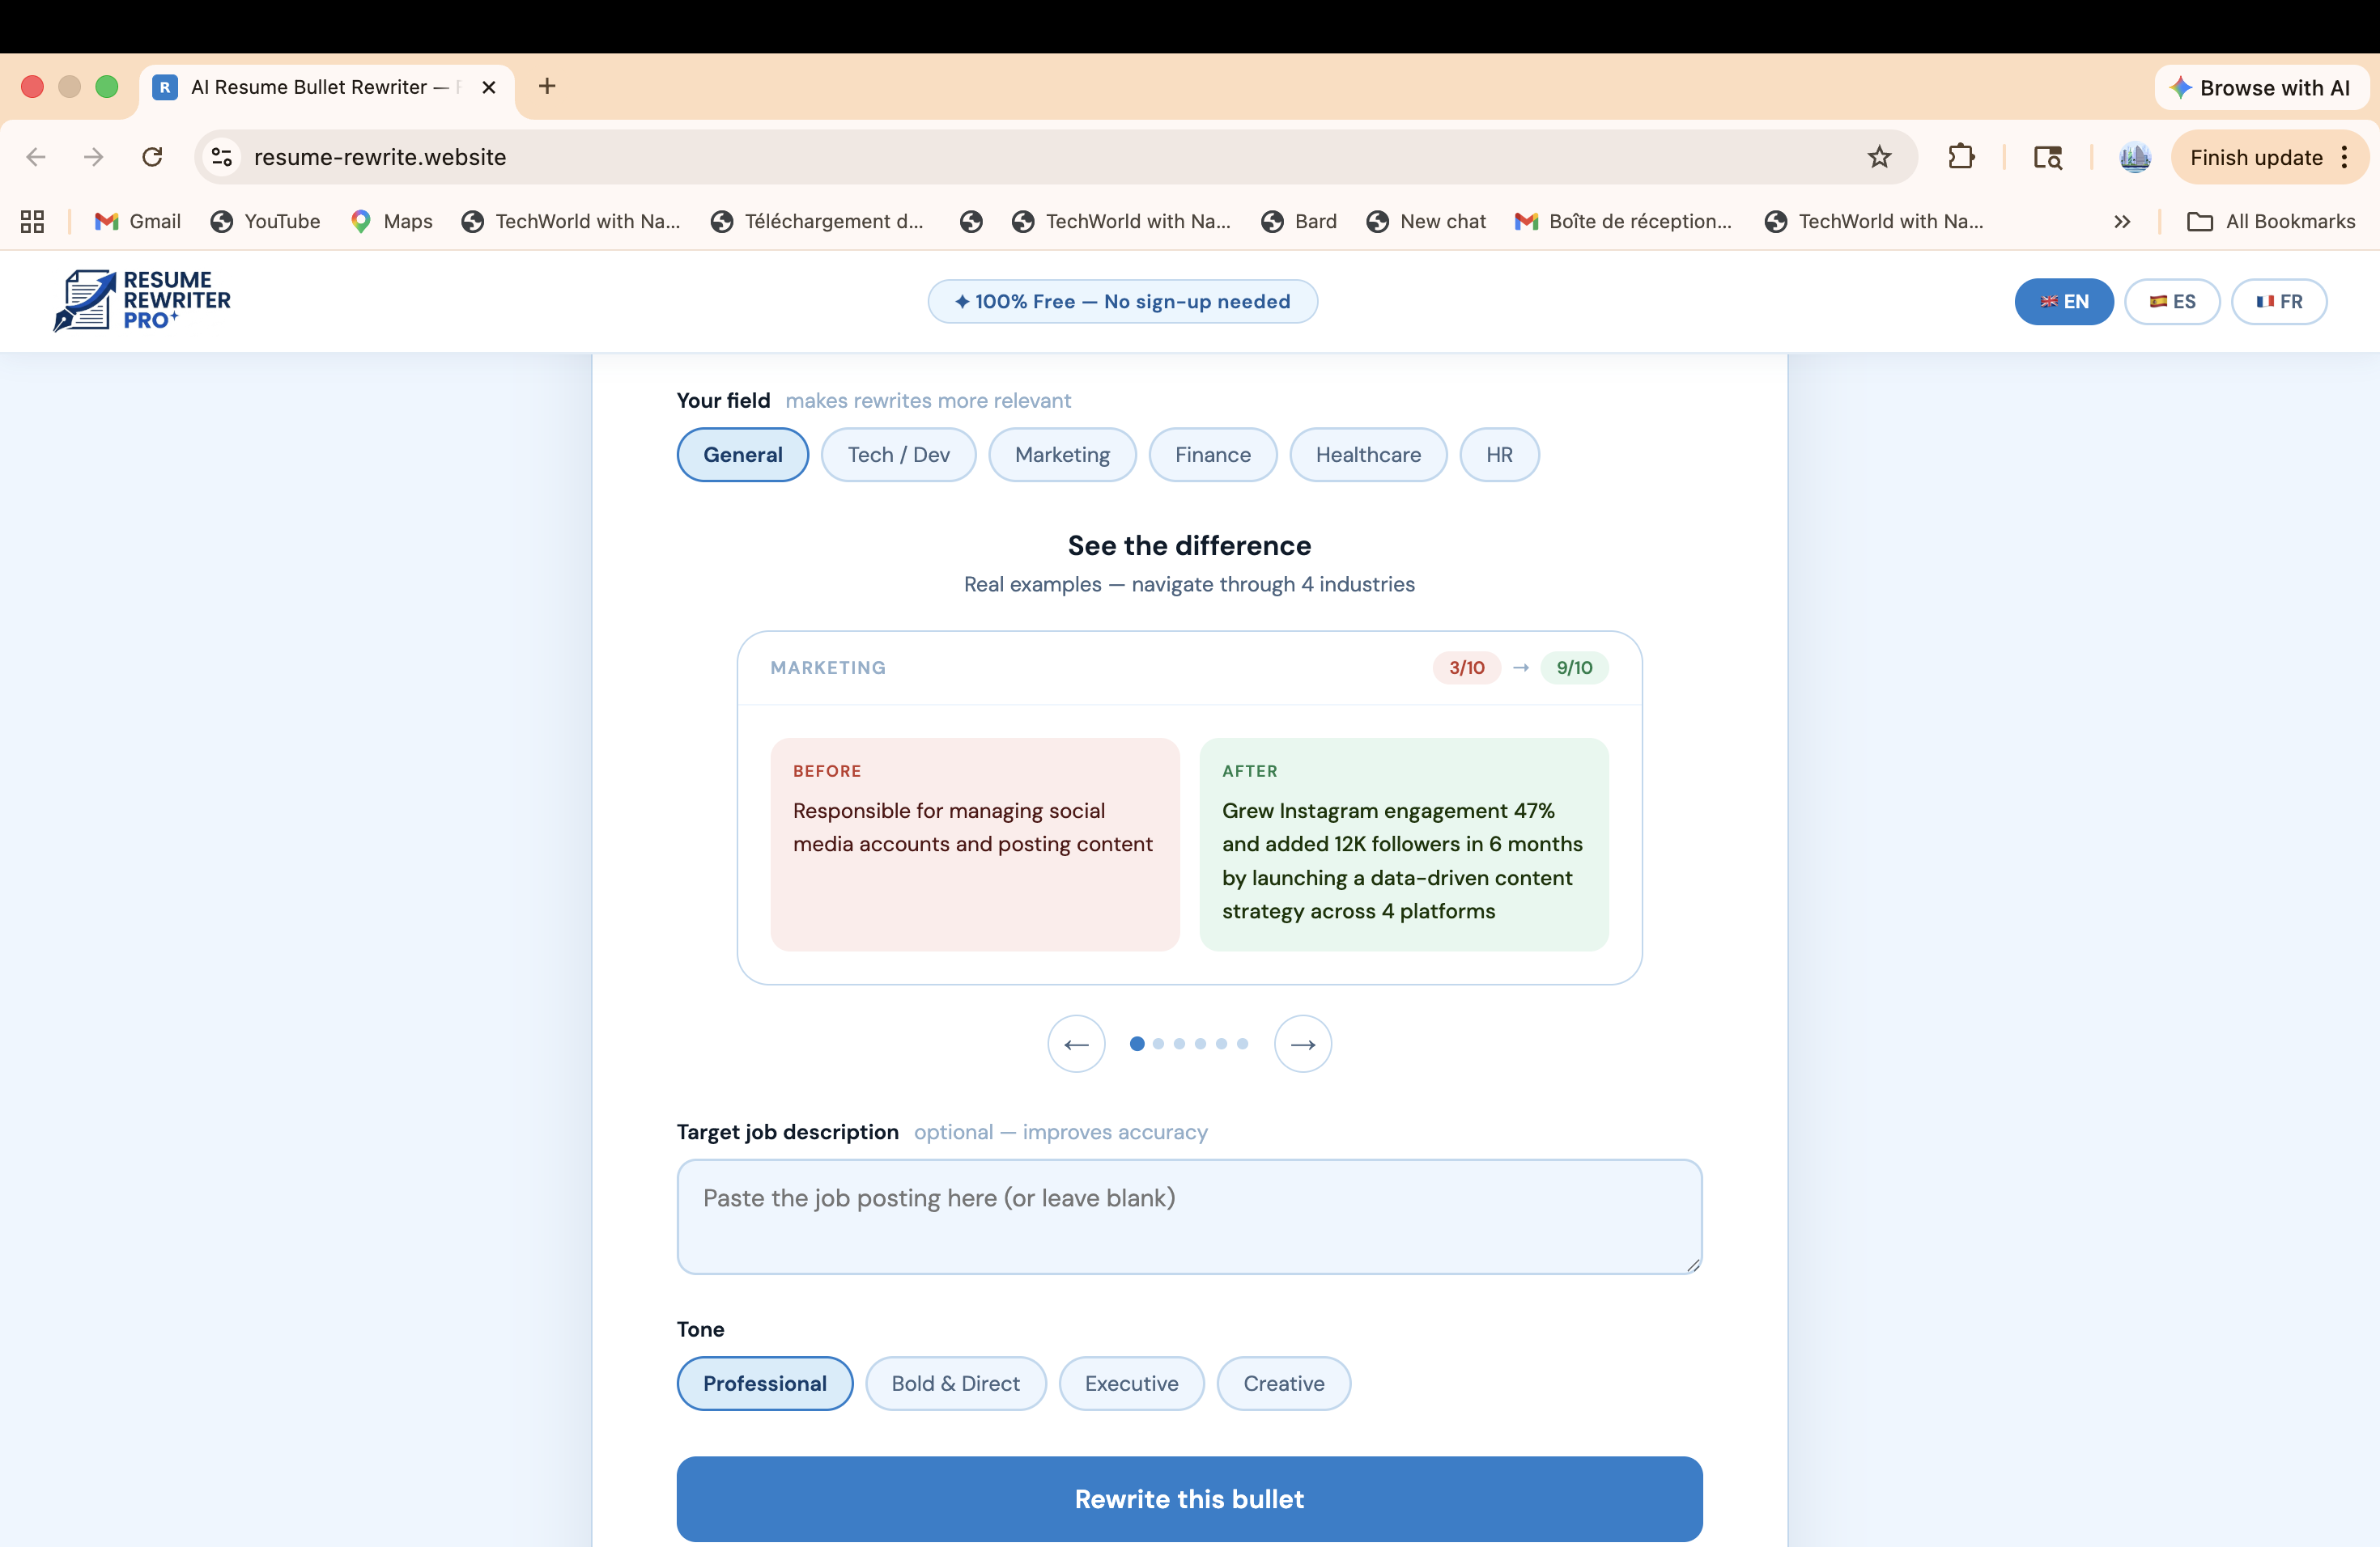The height and width of the screenshot is (1547, 2380).
Task: Select the Marketing field chip
Action: (1062, 455)
